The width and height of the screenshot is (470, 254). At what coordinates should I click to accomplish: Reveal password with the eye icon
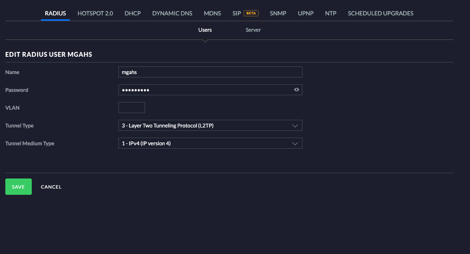click(x=297, y=89)
